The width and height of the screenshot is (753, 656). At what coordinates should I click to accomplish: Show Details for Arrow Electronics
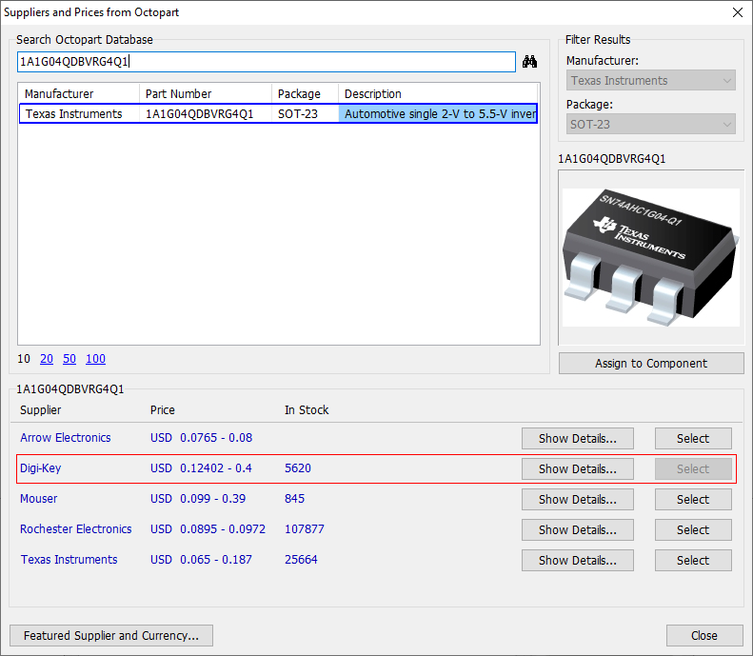[x=578, y=439]
